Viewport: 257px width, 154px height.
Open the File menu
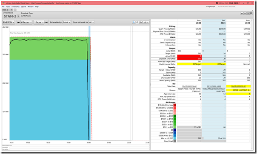click(3, 7)
